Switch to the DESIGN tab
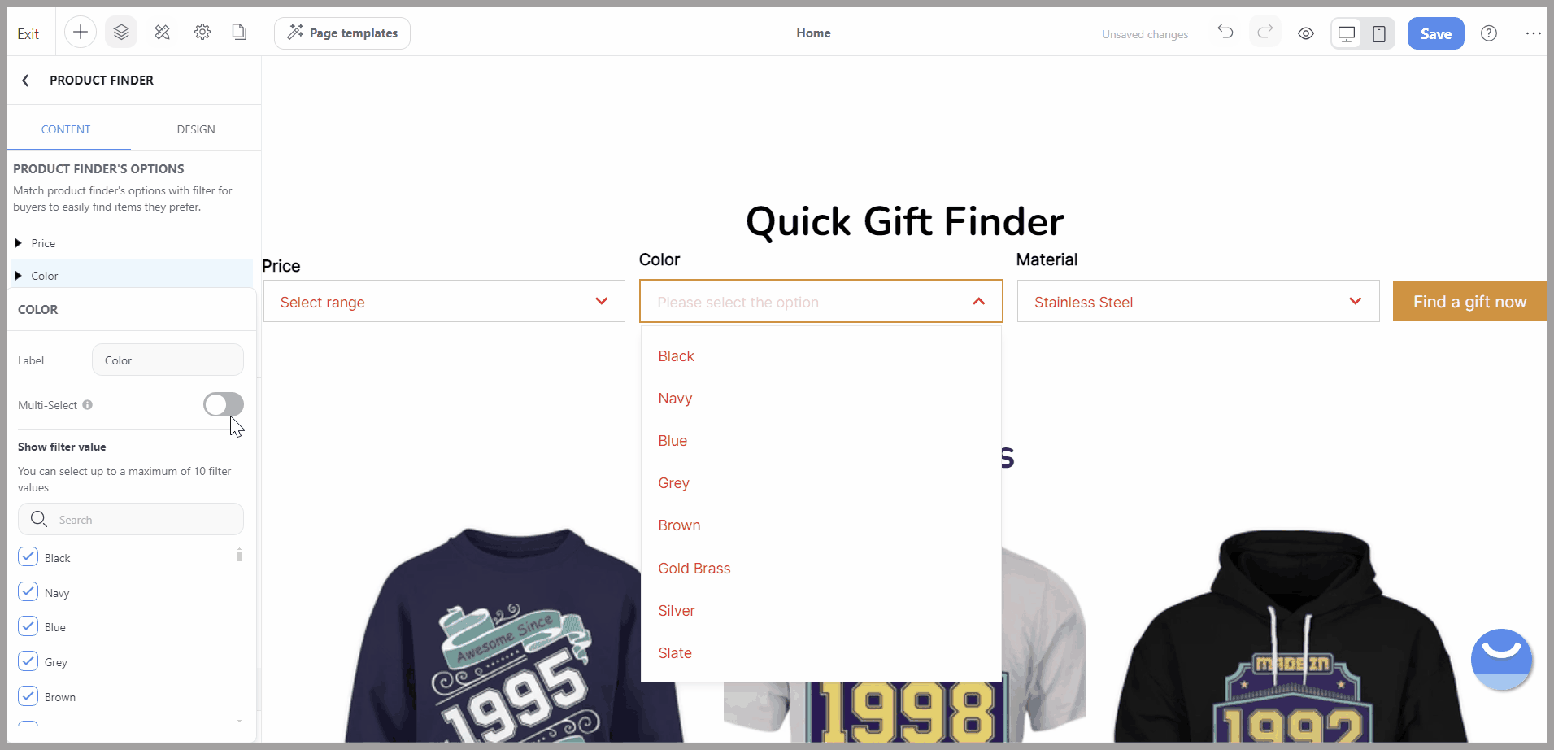Image resolution: width=1554 pixels, height=750 pixels. [196, 129]
